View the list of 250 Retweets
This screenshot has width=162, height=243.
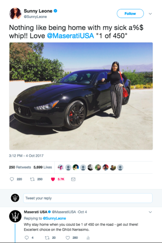coord(20,167)
